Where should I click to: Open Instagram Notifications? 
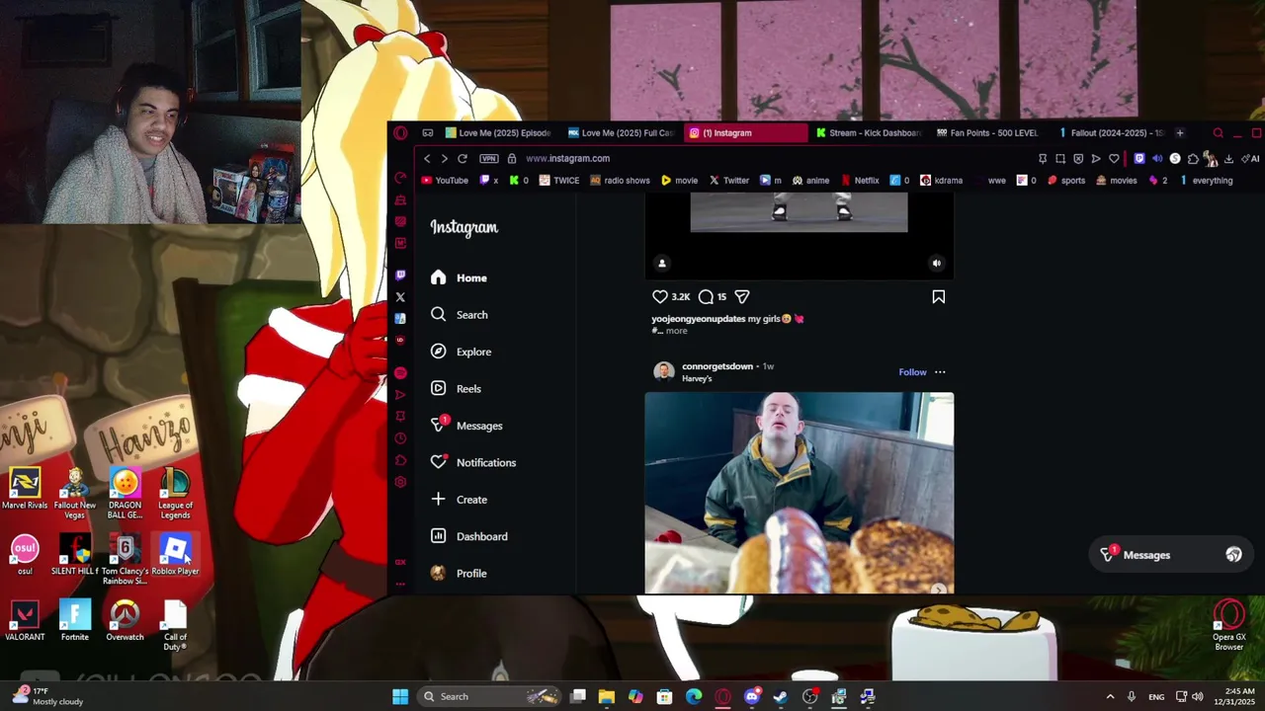tap(473, 462)
